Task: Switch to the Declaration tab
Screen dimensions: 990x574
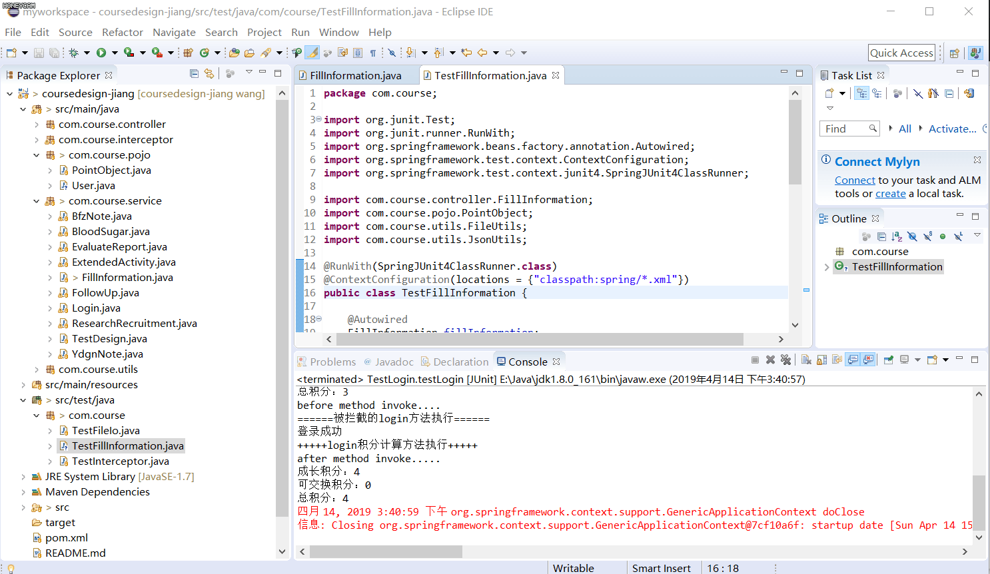Action: (454, 362)
